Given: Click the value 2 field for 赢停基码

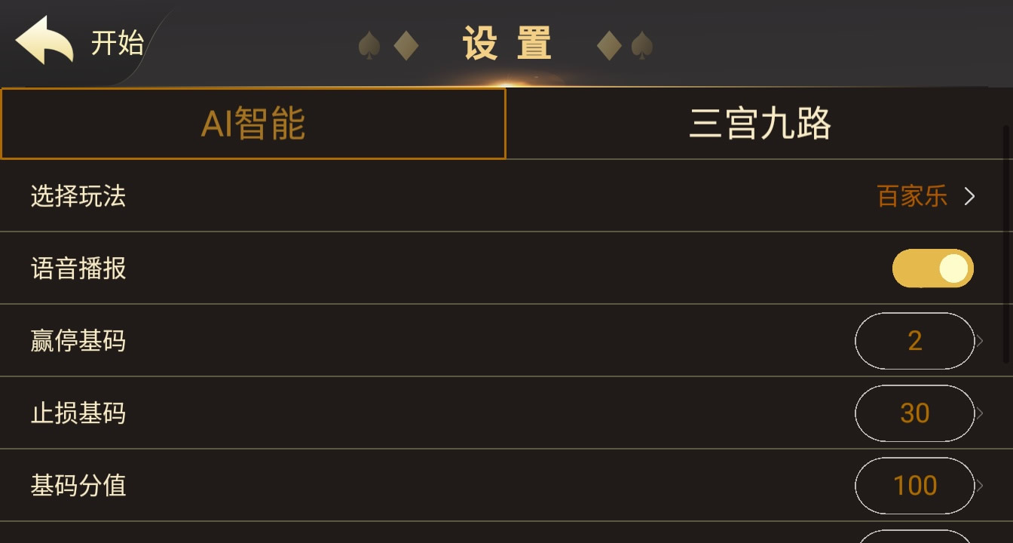Looking at the screenshot, I should pos(914,341).
